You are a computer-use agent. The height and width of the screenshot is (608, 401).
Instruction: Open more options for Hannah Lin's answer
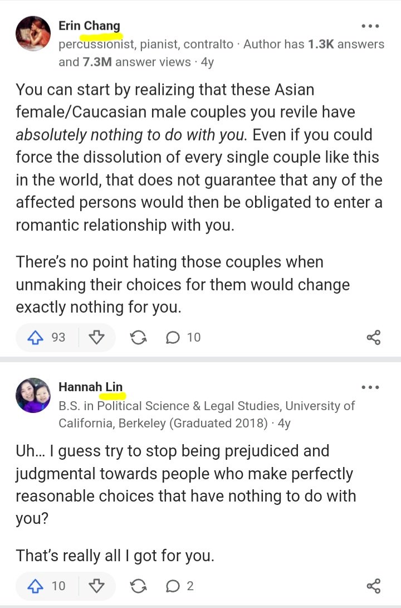[370, 387]
